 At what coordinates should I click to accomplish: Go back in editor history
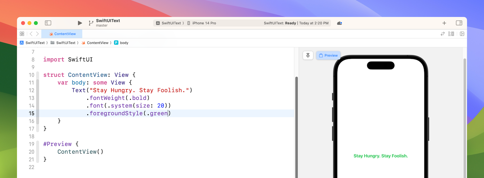[x=31, y=34]
